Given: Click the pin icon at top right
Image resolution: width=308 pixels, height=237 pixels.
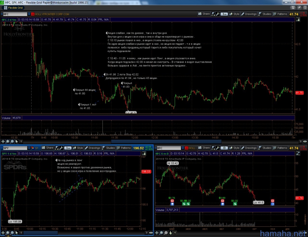Looking at the screenshot, I should click(299, 8).
